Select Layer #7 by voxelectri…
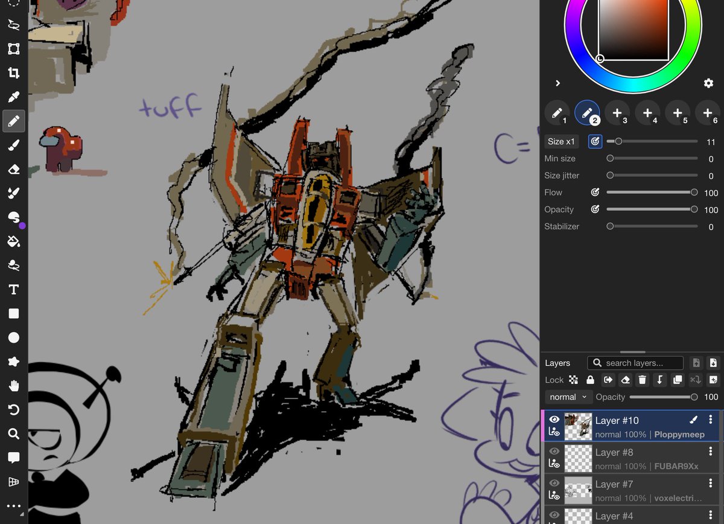This screenshot has width=724, height=524. (x=631, y=490)
